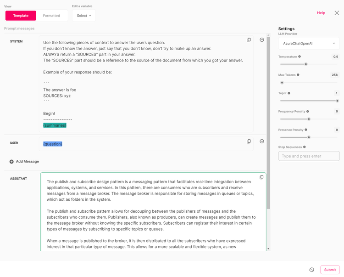This screenshot has width=344, height=277.
Task: Click the Frequency Penalty info icon
Action: pos(308,111)
